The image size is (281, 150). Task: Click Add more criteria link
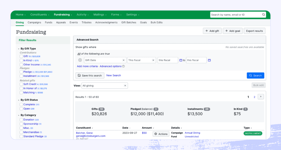[87, 66]
